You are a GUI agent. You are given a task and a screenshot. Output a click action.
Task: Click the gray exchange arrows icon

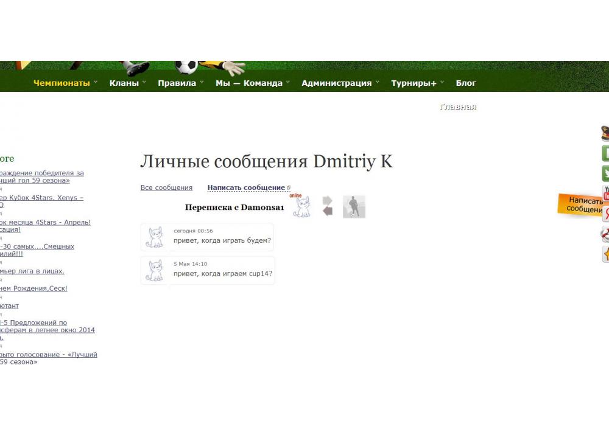pos(328,206)
